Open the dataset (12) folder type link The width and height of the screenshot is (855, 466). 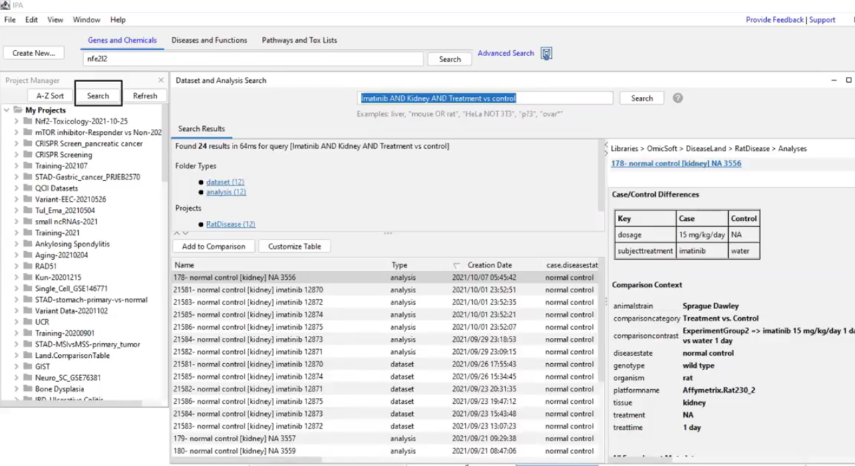pyautogui.click(x=225, y=182)
